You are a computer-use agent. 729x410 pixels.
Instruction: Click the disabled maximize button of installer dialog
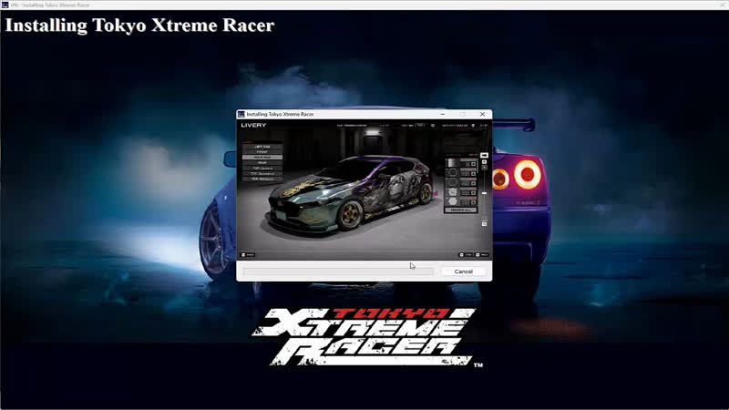point(462,114)
